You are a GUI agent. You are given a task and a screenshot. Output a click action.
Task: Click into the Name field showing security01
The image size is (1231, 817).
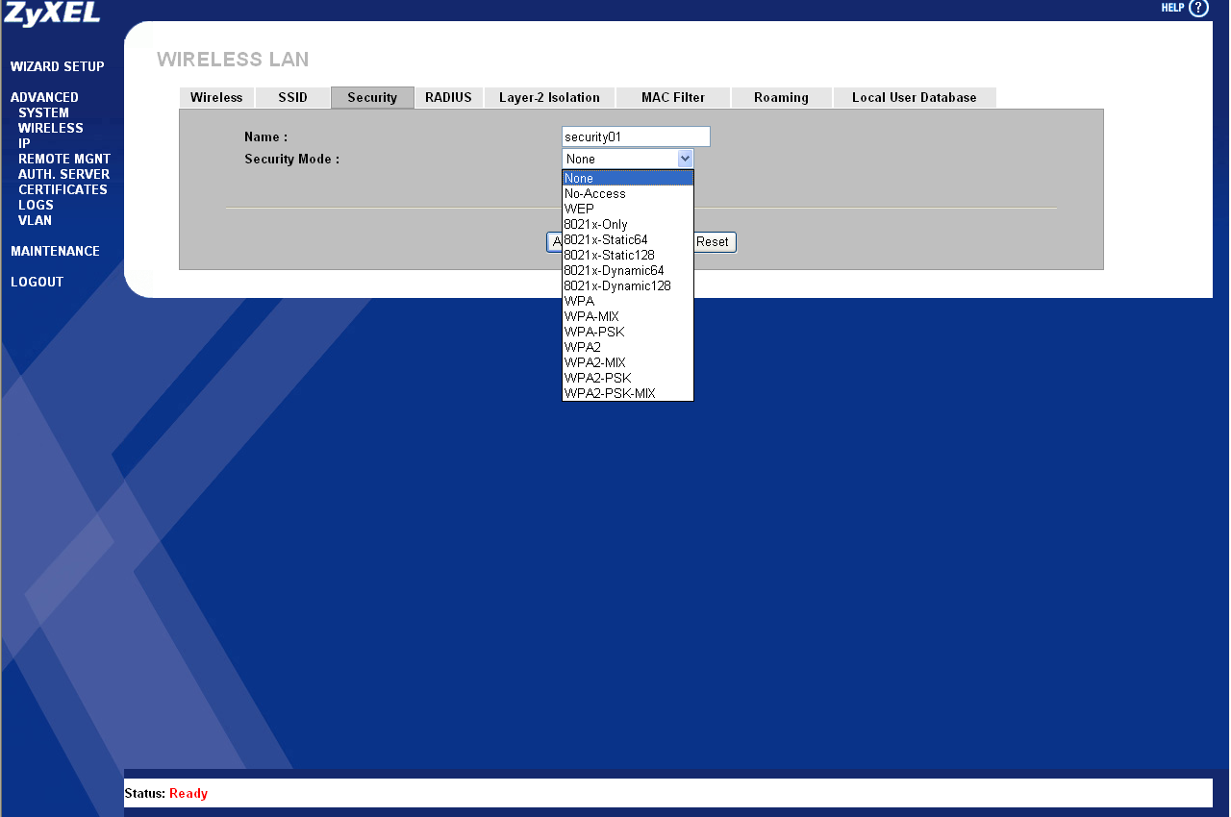636,136
